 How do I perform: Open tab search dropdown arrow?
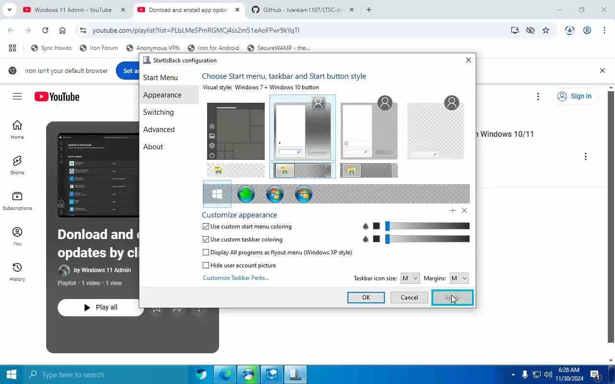coord(9,10)
